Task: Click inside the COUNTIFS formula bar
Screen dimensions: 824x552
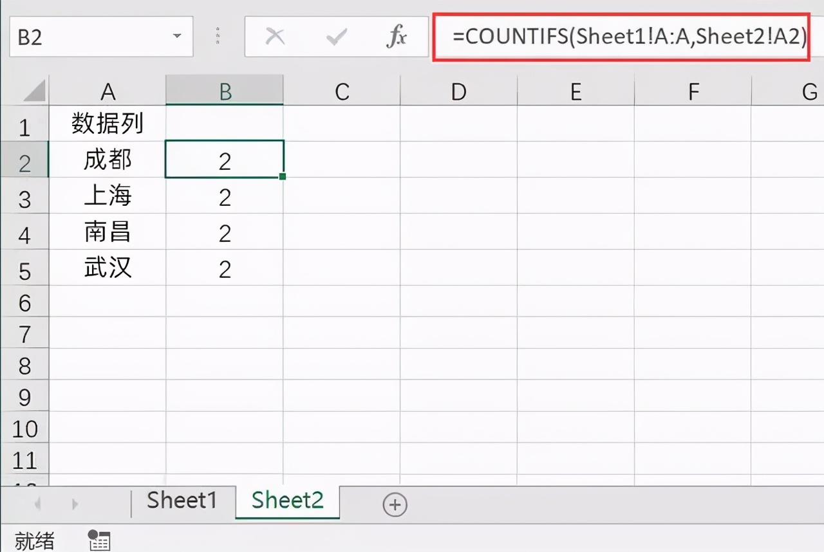Action: coord(621,37)
